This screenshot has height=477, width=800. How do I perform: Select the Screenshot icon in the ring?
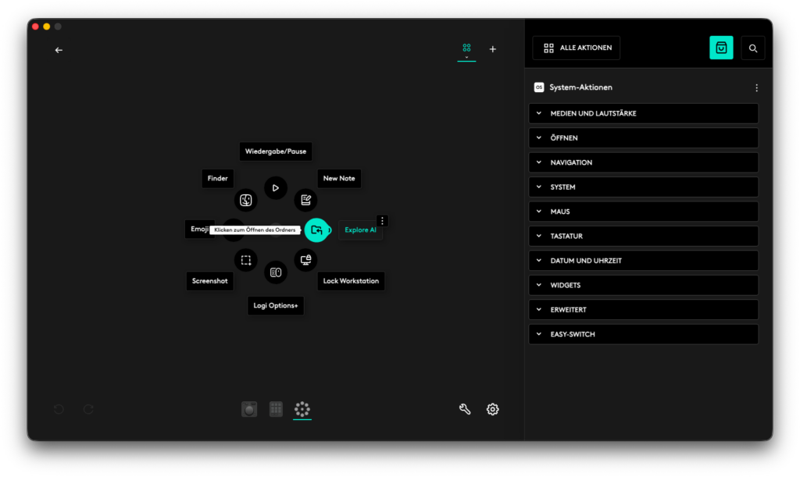click(245, 260)
